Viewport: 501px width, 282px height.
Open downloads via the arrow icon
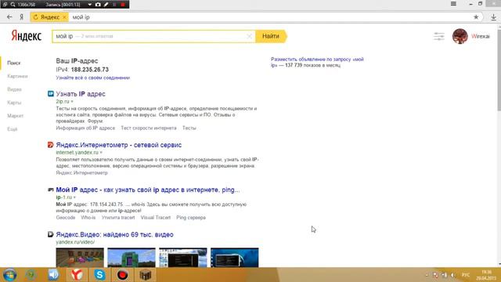point(493,17)
